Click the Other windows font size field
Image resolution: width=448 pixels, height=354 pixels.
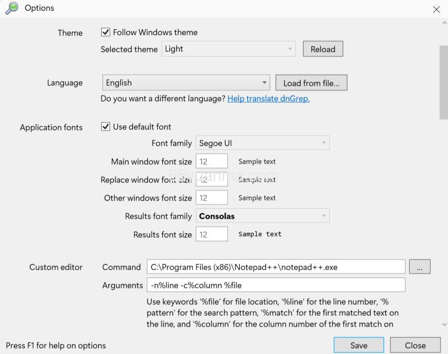click(x=212, y=198)
